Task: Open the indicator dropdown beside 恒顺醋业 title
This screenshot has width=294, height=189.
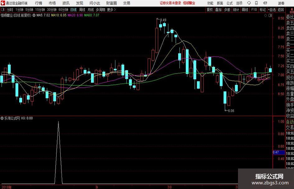Action: point(34,15)
